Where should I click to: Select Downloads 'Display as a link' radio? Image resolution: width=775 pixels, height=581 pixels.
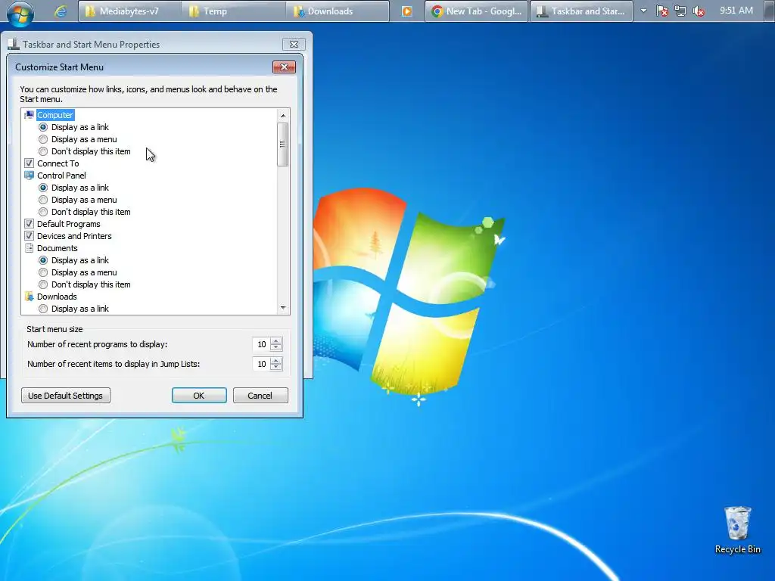(43, 309)
